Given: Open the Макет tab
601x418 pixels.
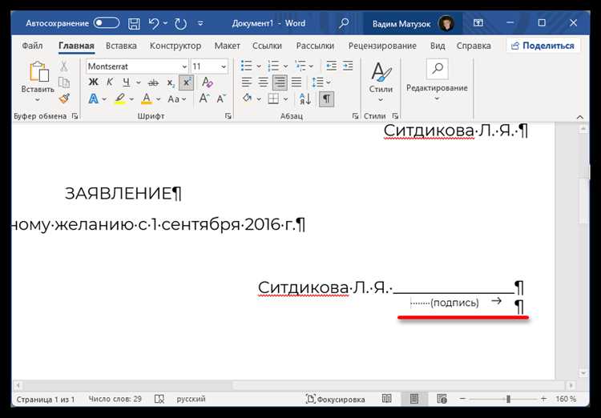Looking at the screenshot, I should 227,46.
